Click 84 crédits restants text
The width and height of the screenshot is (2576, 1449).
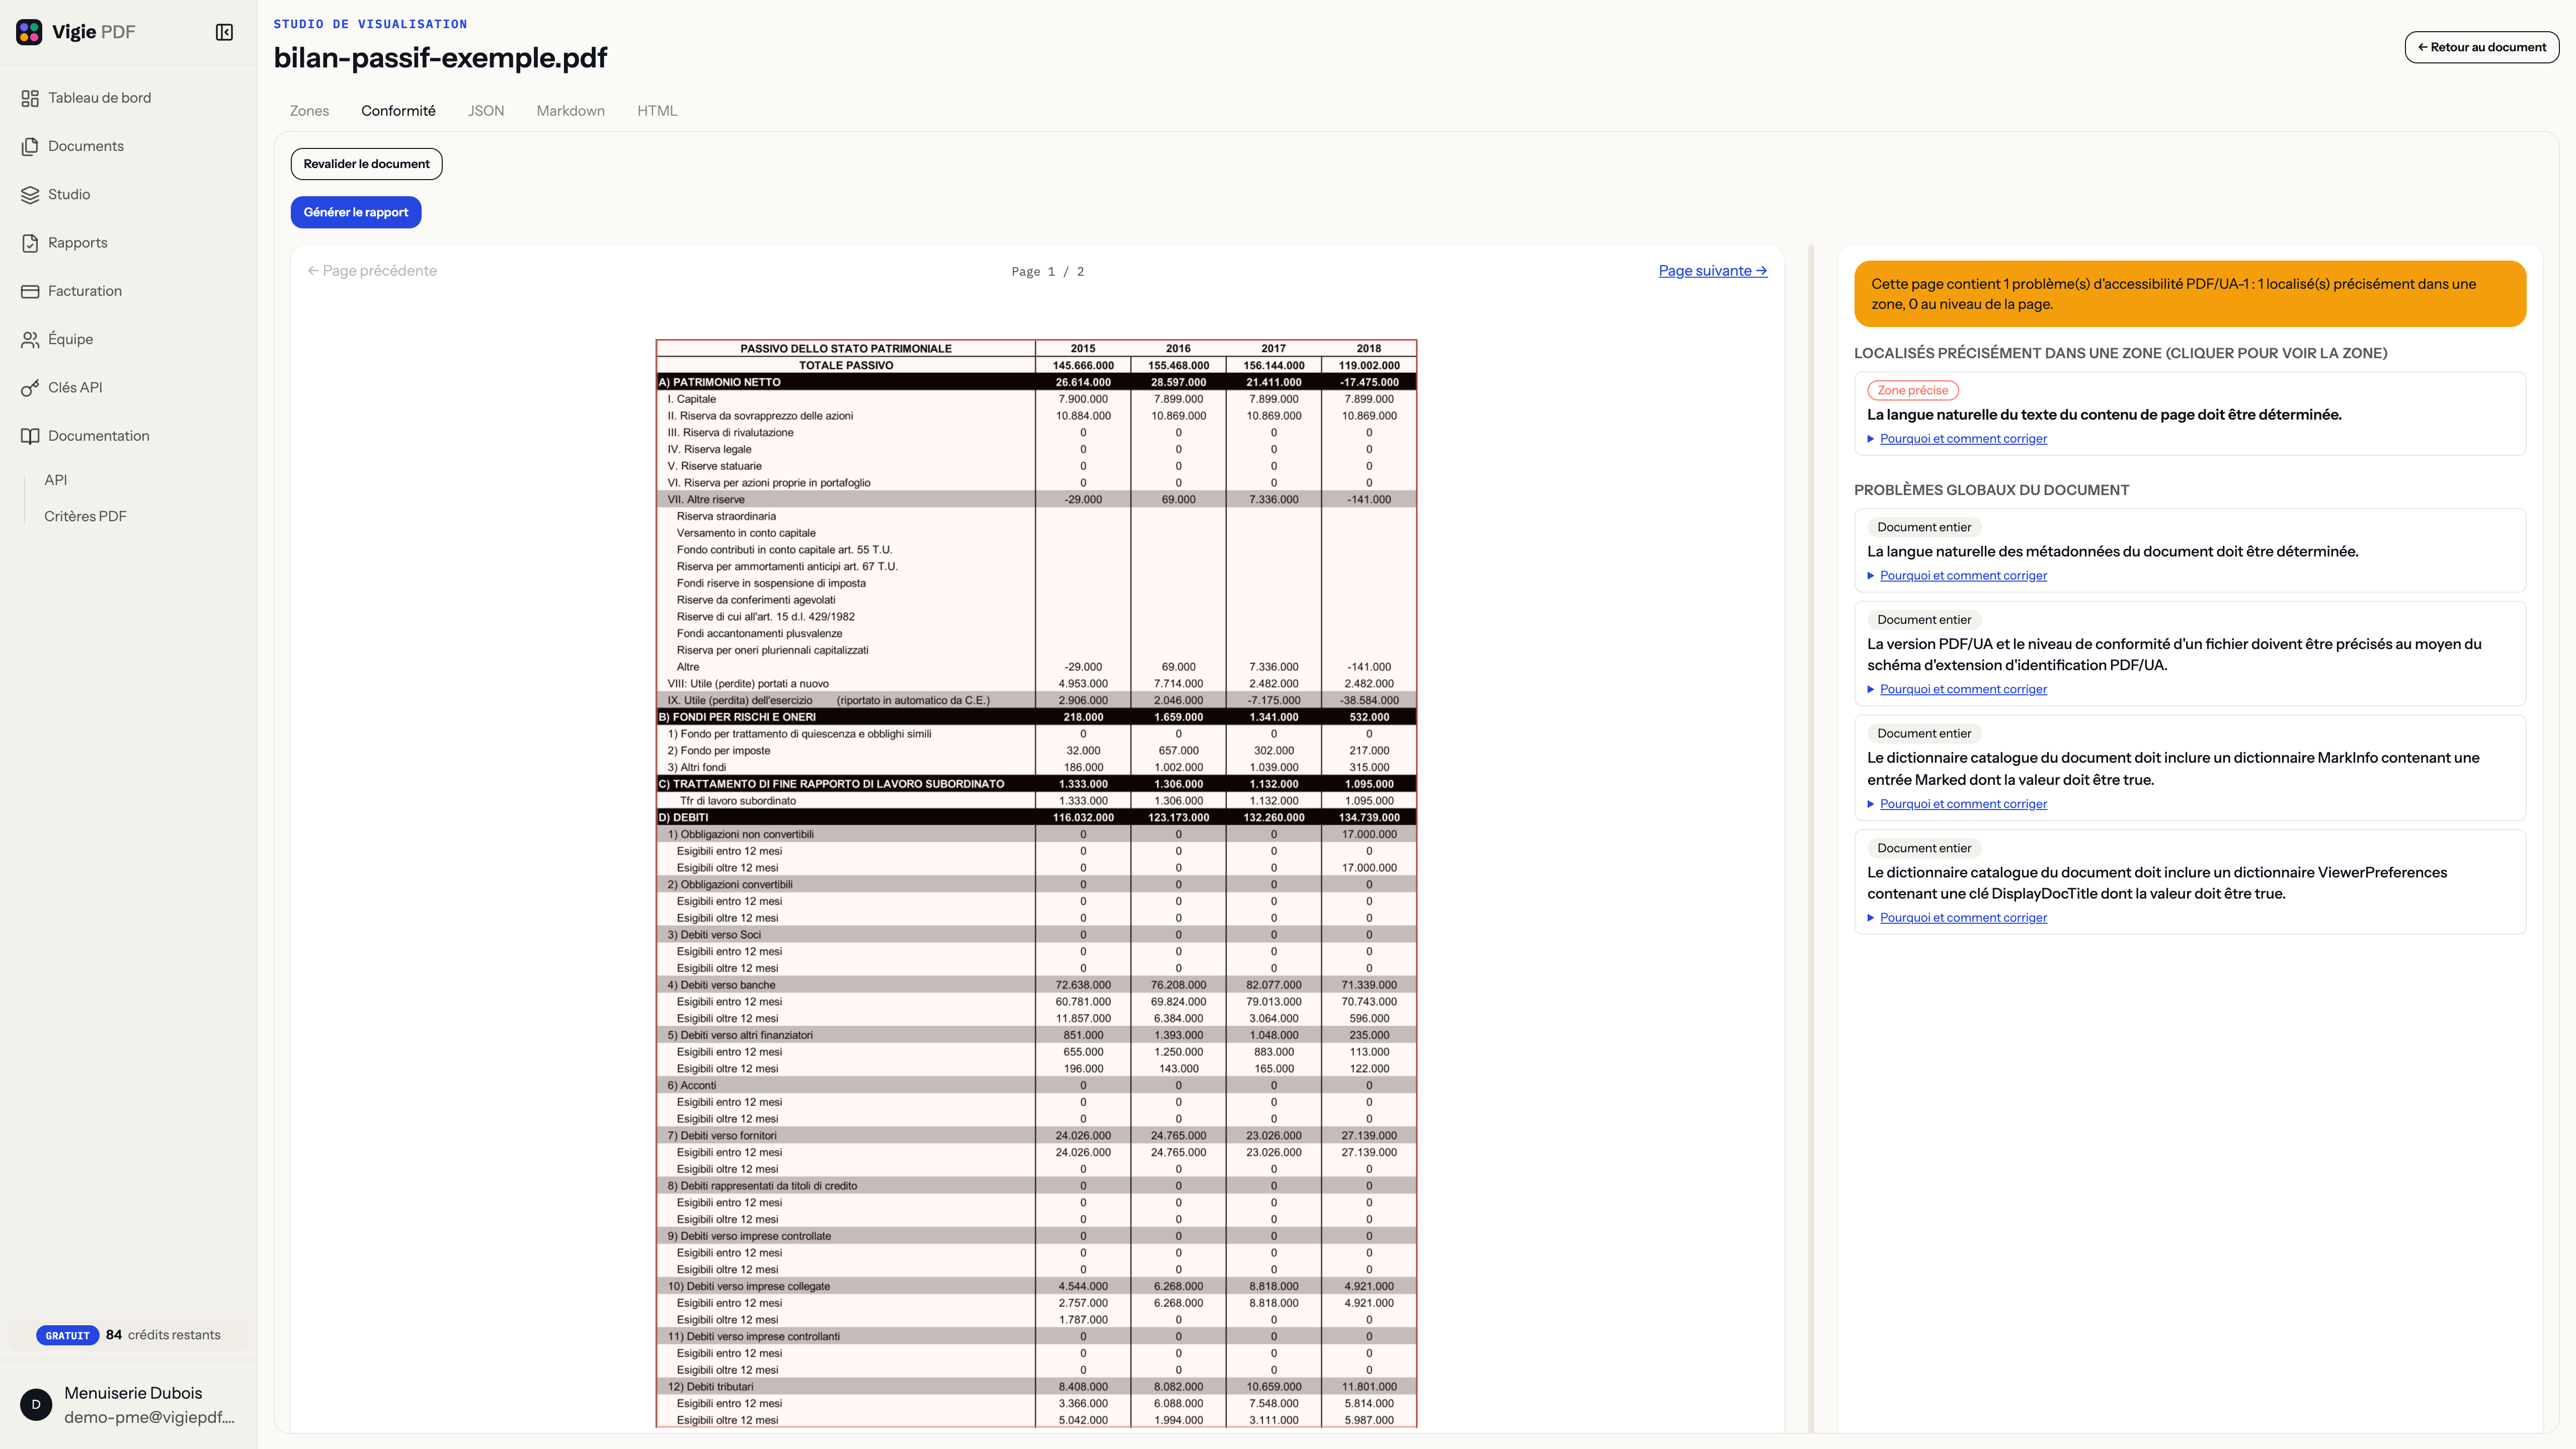(x=163, y=1335)
